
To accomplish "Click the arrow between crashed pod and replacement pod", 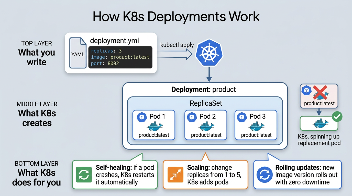I will (319, 112).
